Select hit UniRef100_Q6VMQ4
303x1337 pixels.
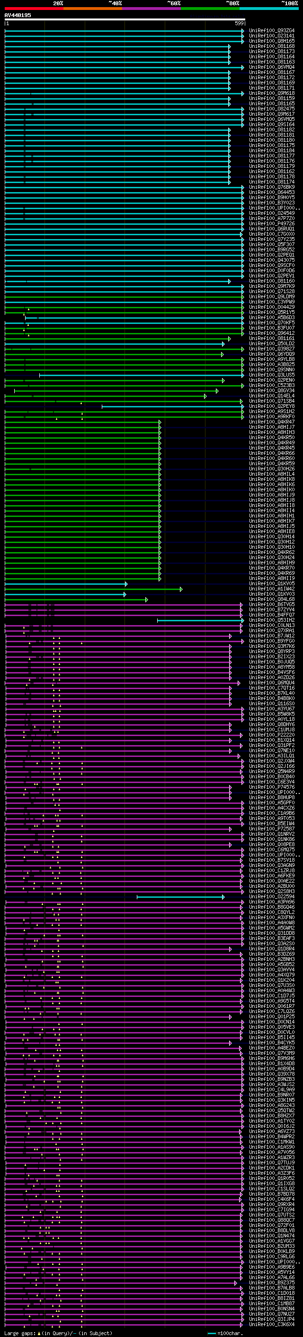[x=272, y=67]
